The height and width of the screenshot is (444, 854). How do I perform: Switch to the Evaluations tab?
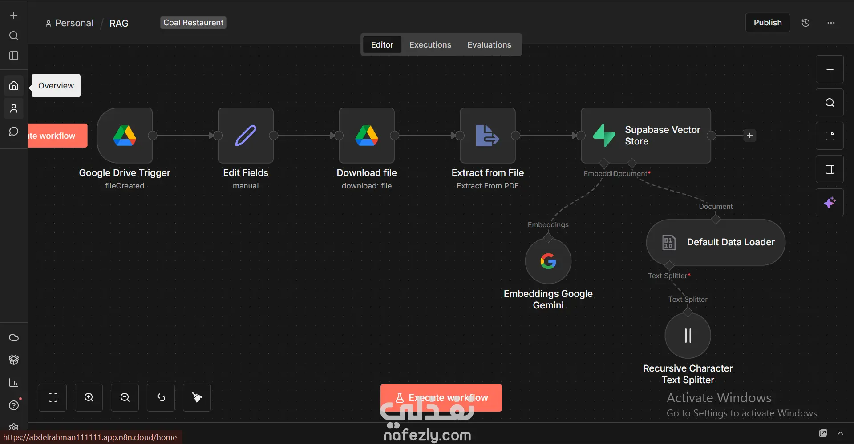pos(489,45)
